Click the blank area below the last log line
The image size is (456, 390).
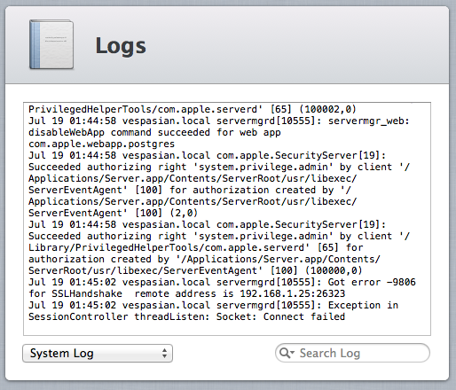[227, 329]
